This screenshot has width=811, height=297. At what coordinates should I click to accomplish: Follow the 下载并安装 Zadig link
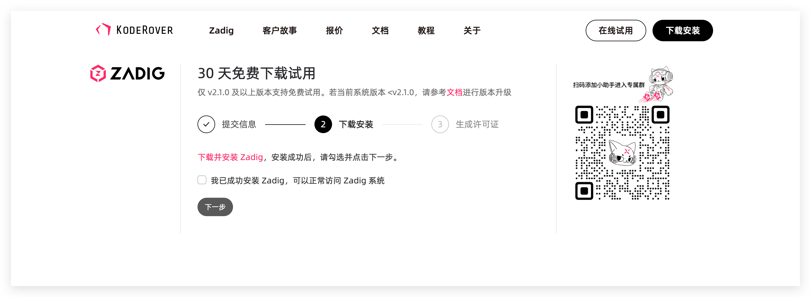click(x=230, y=157)
